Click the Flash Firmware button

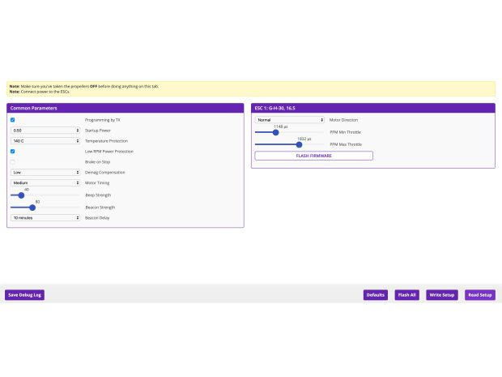point(314,156)
